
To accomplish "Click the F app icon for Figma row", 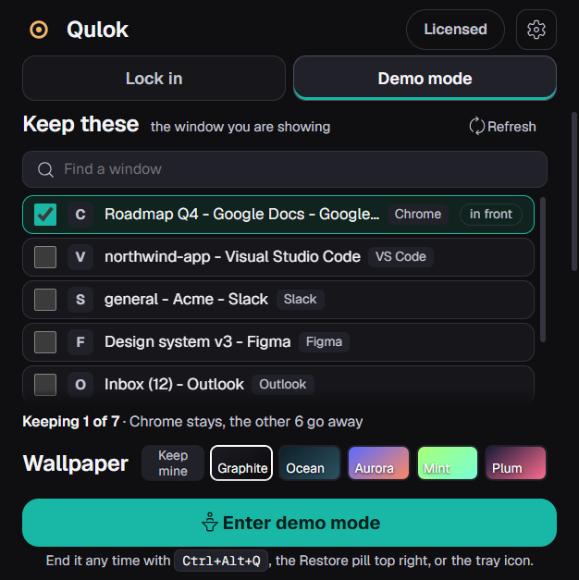I will tap(80, 342).
